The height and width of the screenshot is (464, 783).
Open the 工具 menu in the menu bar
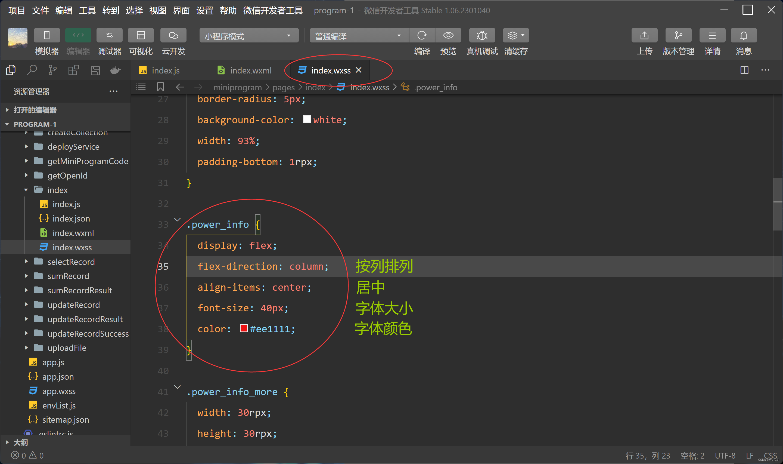pos(87,10)
